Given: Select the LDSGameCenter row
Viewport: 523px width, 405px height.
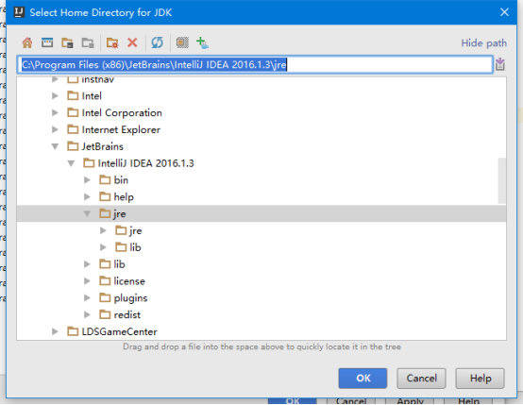Looking at the screenshot, I should point(261,331).
